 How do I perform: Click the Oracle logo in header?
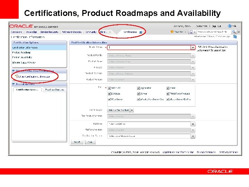pos(21,26)
